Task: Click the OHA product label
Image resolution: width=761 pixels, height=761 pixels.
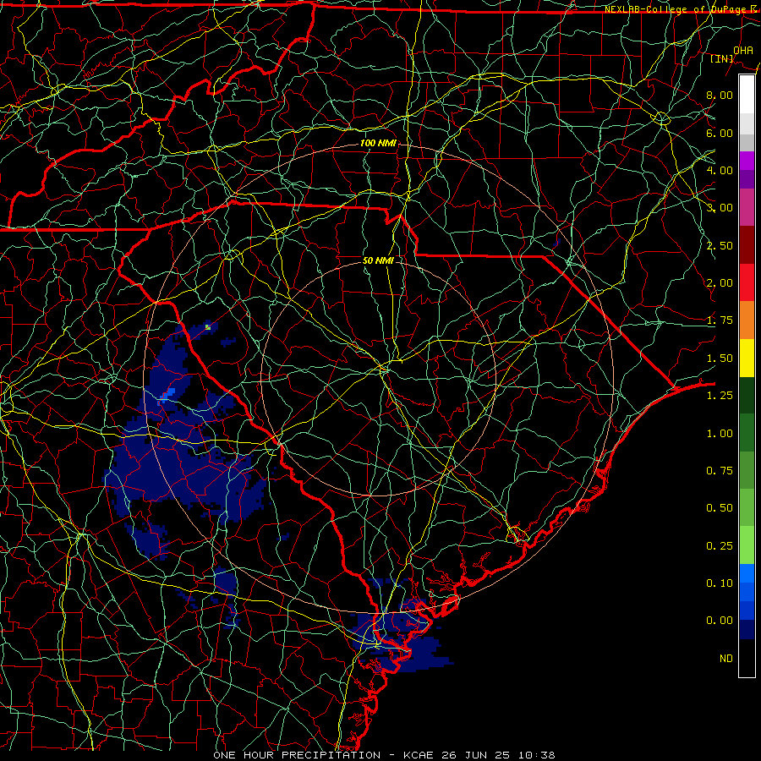Action: 743,50
